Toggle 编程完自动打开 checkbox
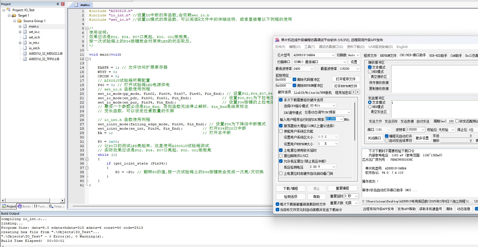The image size is (478, 247). tap(387, 136)
